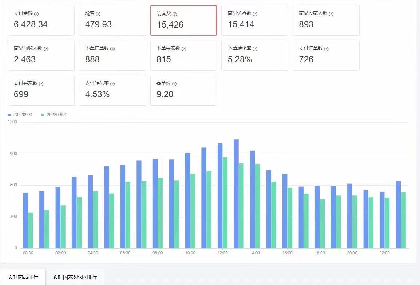
Task: Click help icon next to 支付金额
Action: [x=37, y=14]
